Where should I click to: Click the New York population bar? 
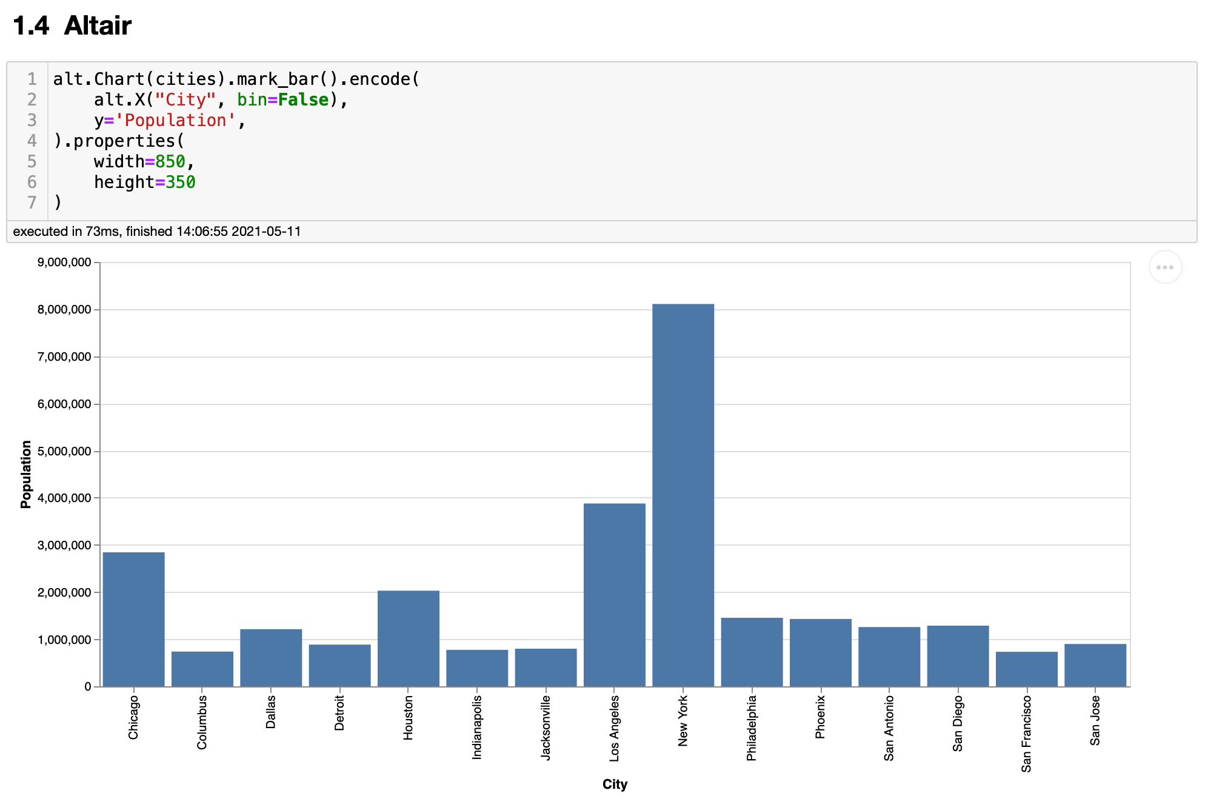point(683,495)
